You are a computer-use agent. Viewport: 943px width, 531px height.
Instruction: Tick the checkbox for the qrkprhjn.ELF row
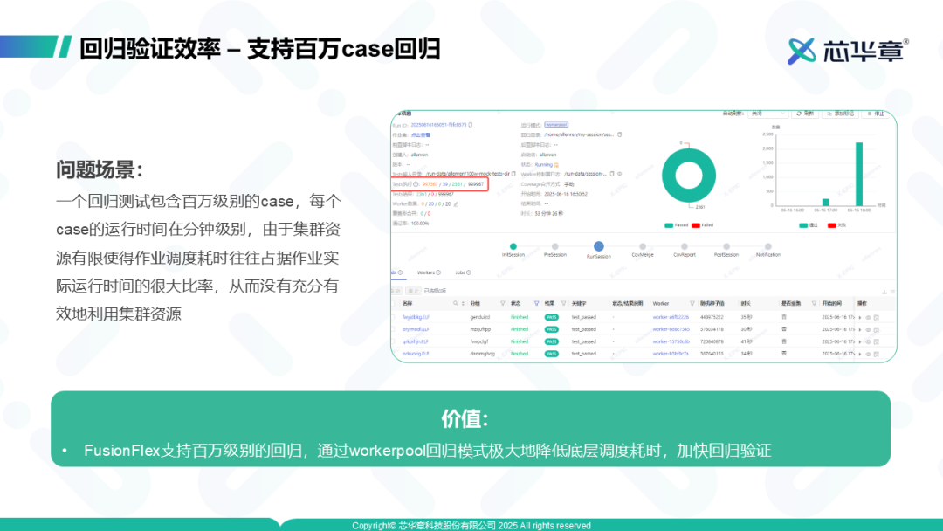click(393, 341)
